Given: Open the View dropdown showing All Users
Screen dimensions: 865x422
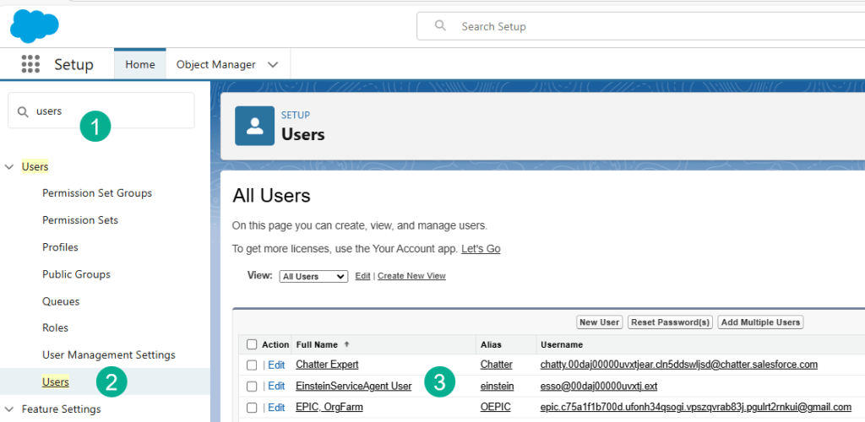Looking at the screenshot, I should coord(313,276).
